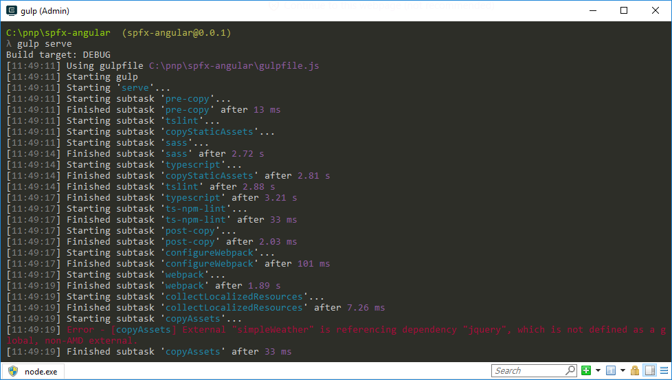
Task: Toggle the scrollbar panel visibility icon
Action: click(650, 370)
